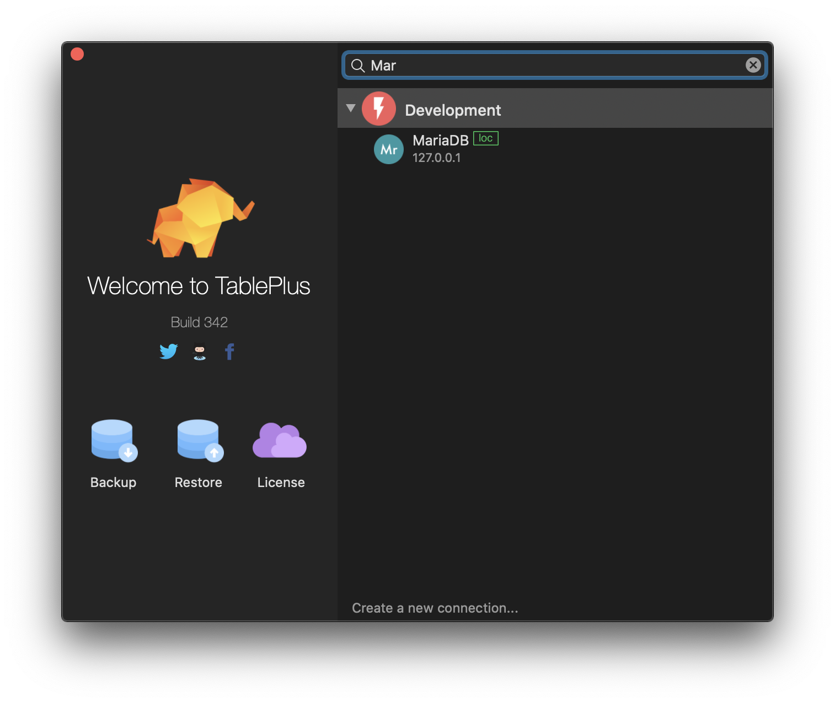Click the Backup database icon
Screen dimensions: 835x703
(114, 440)
